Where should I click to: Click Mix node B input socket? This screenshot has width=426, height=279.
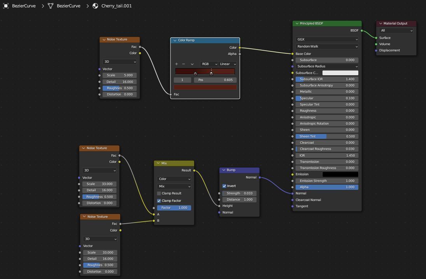(x=154, y=221)
